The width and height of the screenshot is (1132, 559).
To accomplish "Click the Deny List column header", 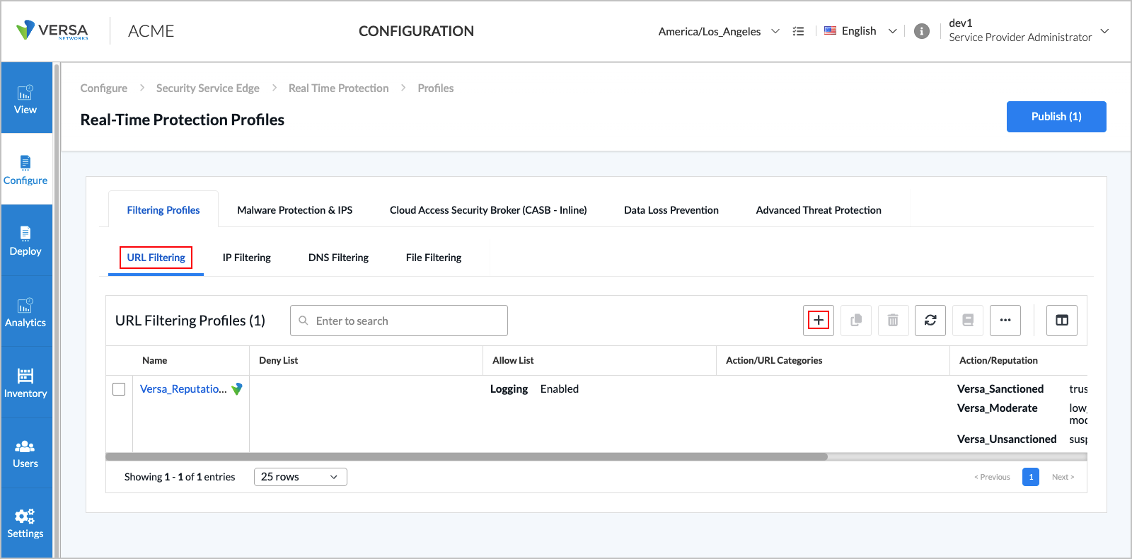I will [x=279, y=361].
